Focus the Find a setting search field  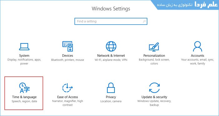coord(111,21)
